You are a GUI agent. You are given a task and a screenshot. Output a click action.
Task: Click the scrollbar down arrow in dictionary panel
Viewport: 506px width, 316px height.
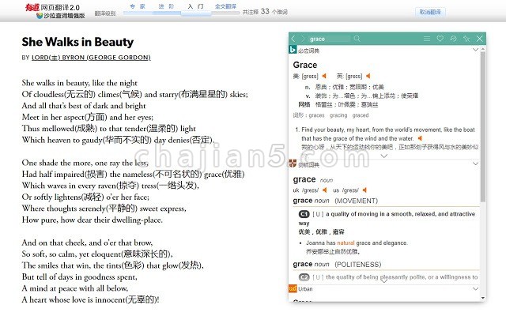[x=483, y=298]
